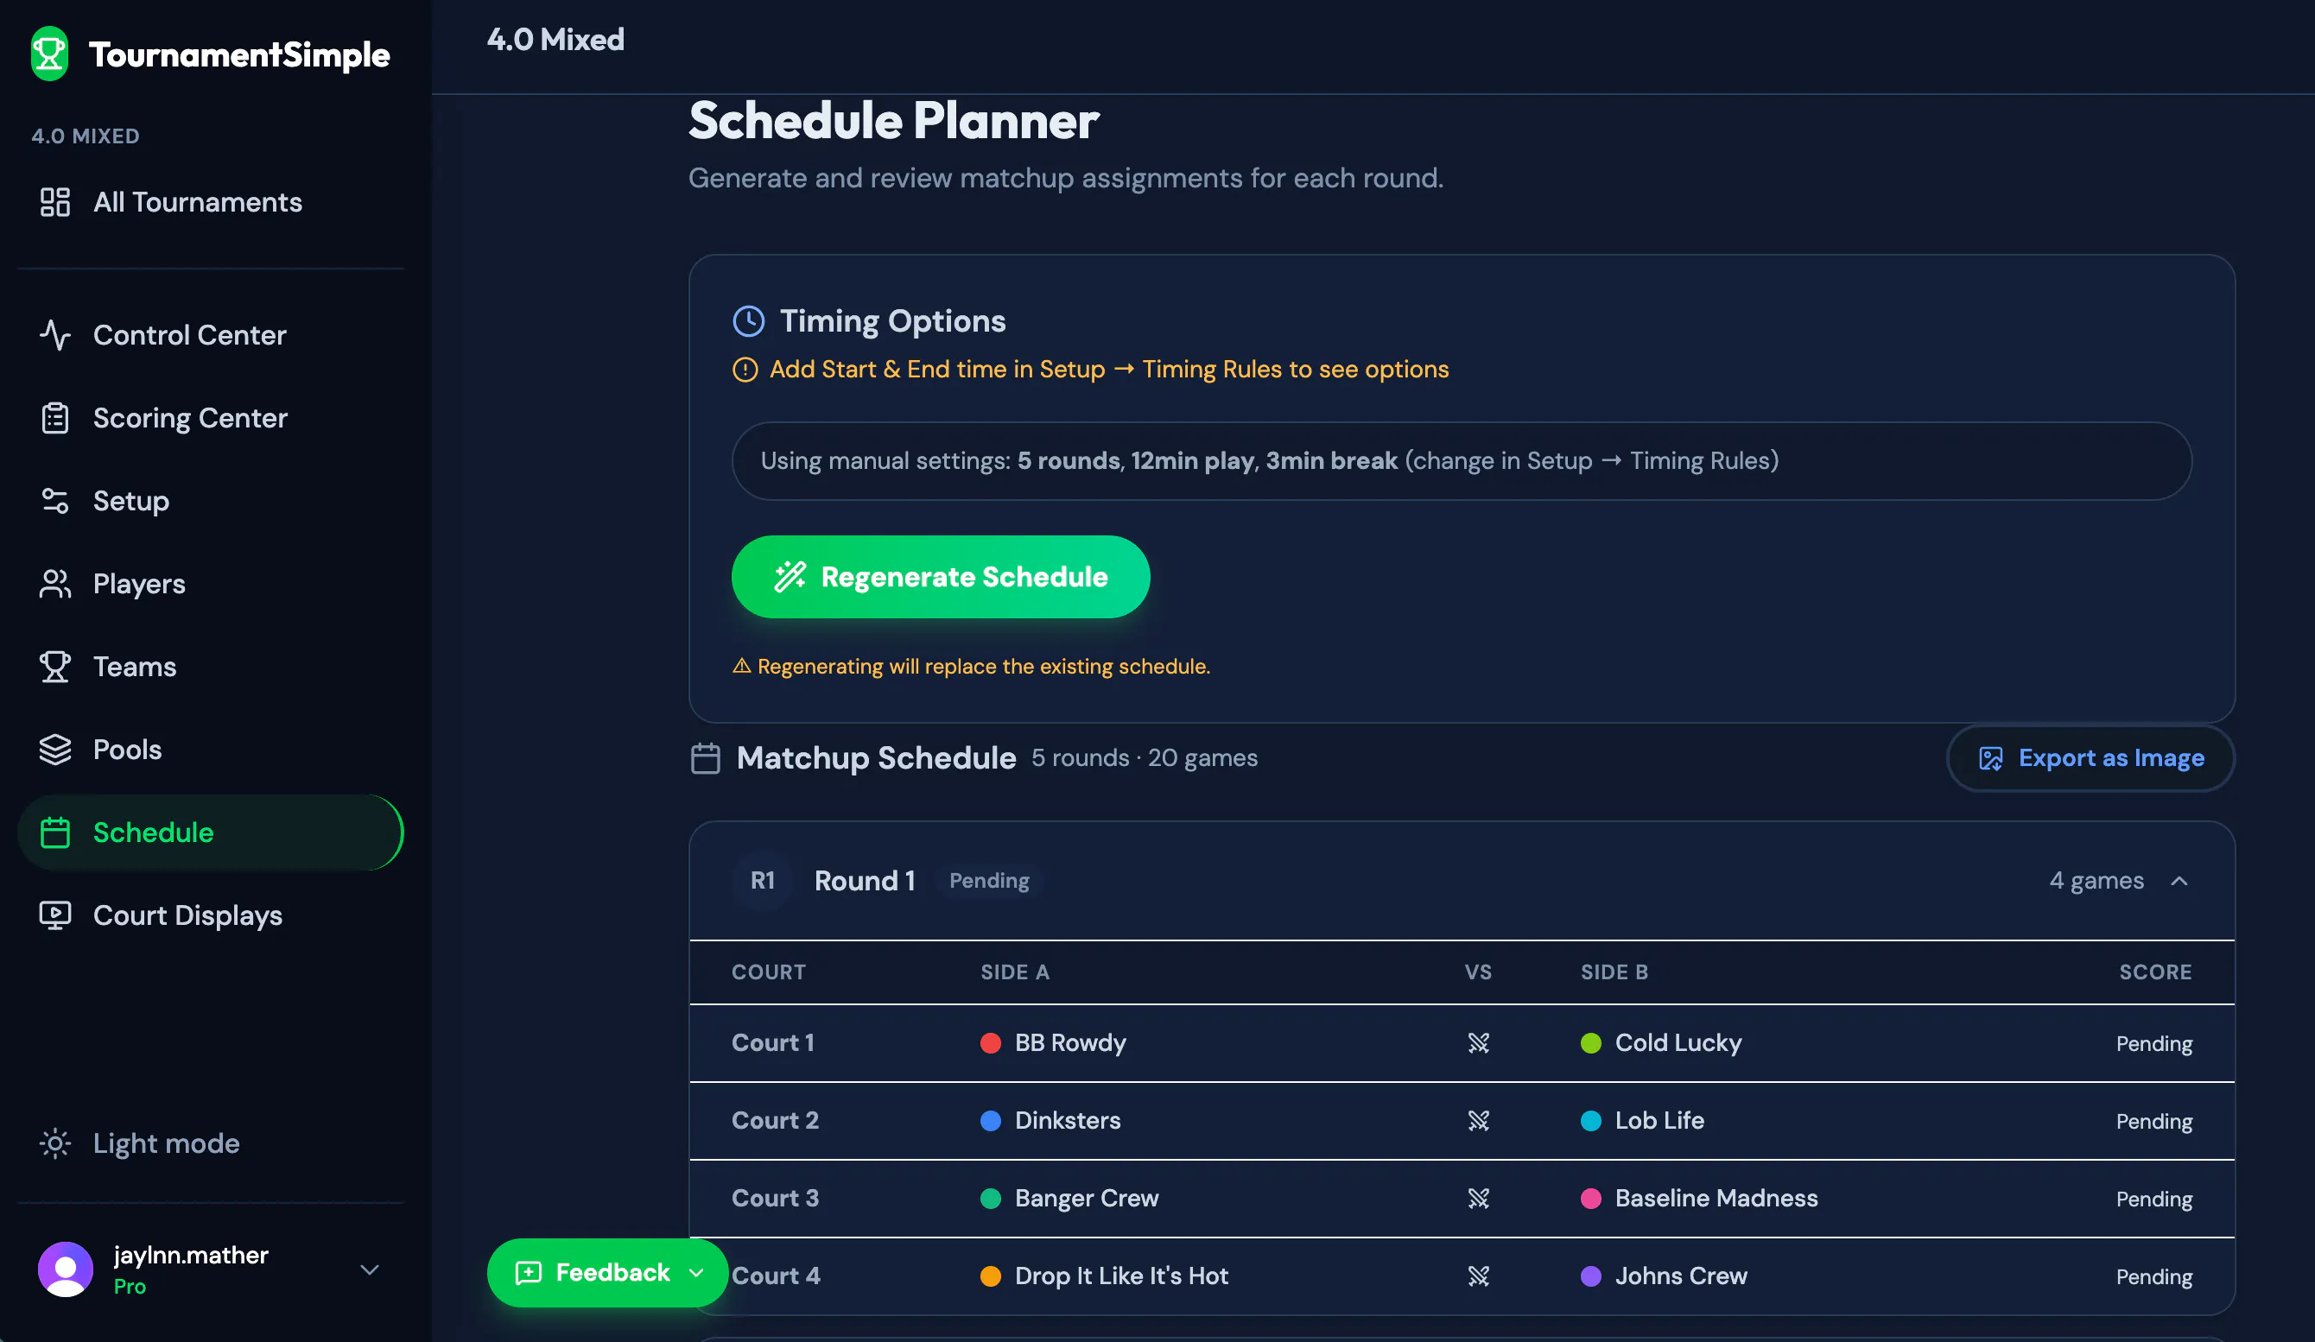Click the Court Displays monitor icon

coord(55,915)
